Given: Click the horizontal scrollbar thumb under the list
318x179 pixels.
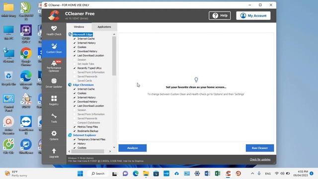Looking at the screenshot, I should 87,151.
